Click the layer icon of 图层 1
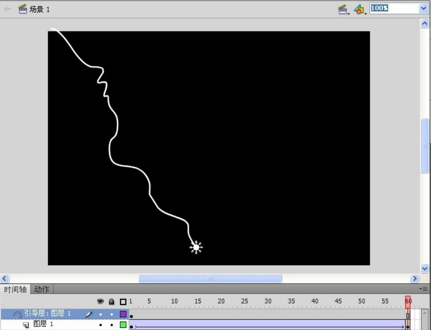Image resolution: width=431 pixels, height=330 pixels. tap(26, 325)
